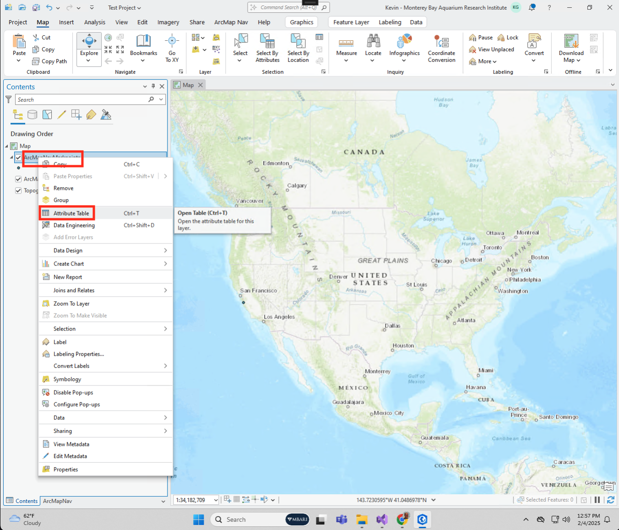The height and width of the screenshot is (530, 619).
Task: Toggle the Topographic layer visibility checkbox
Action: pyautogui.click(x=18, y=190)
